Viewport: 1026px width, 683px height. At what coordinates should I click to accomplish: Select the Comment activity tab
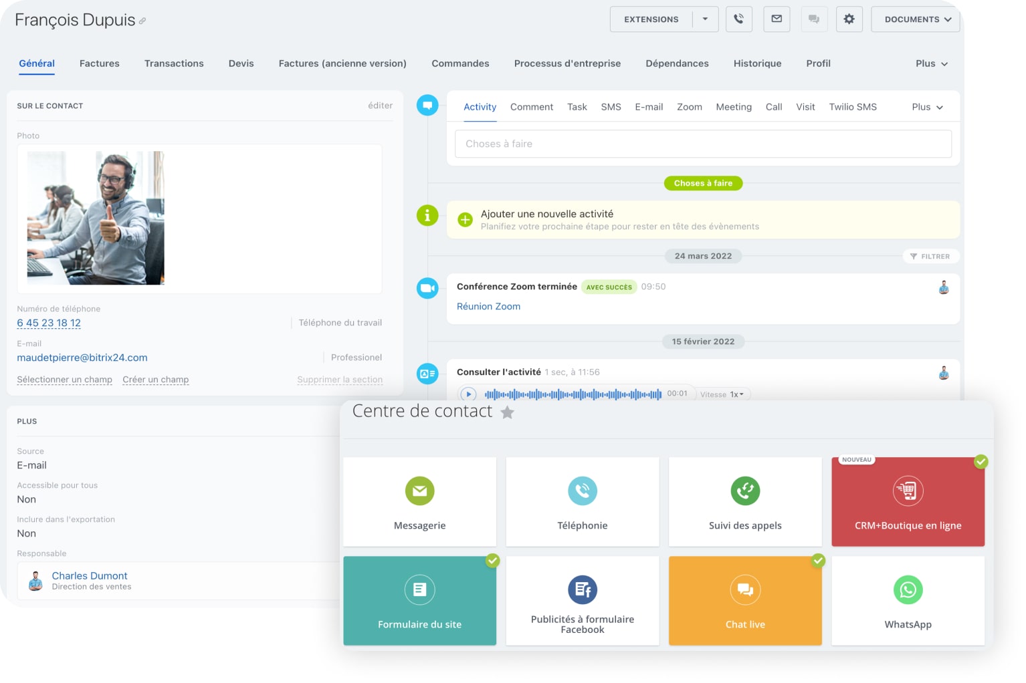[531, 107]
